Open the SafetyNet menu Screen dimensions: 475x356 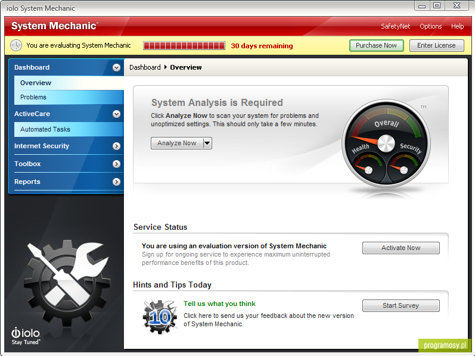pos(395,26)
